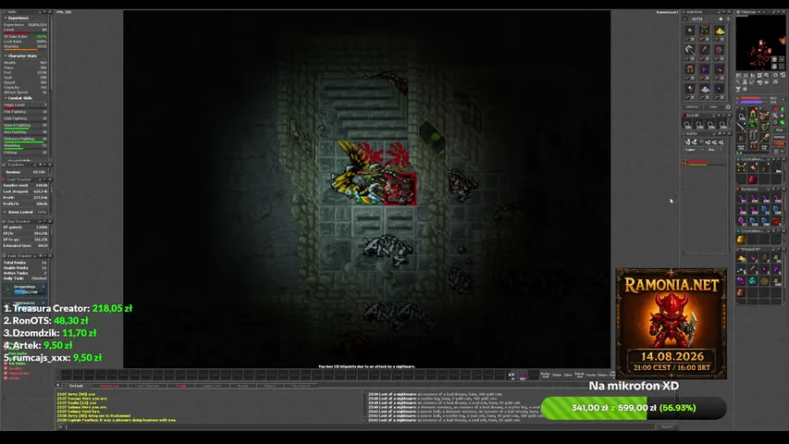This screenshot has width=789, height=444.
Task: Open the second sort dropdown in Battle panel
Action: coord(714,150)
